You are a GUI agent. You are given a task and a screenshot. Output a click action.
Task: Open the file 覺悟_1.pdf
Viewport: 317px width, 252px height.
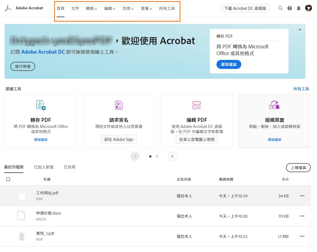[45, 233]
